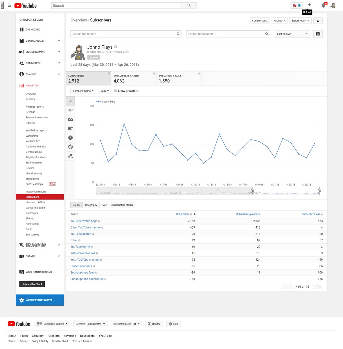Click the channel link icon beside Jonno Plays
The width and height of the screenshot is (343, 349).
pyautogui.click(x=116, y=47)
